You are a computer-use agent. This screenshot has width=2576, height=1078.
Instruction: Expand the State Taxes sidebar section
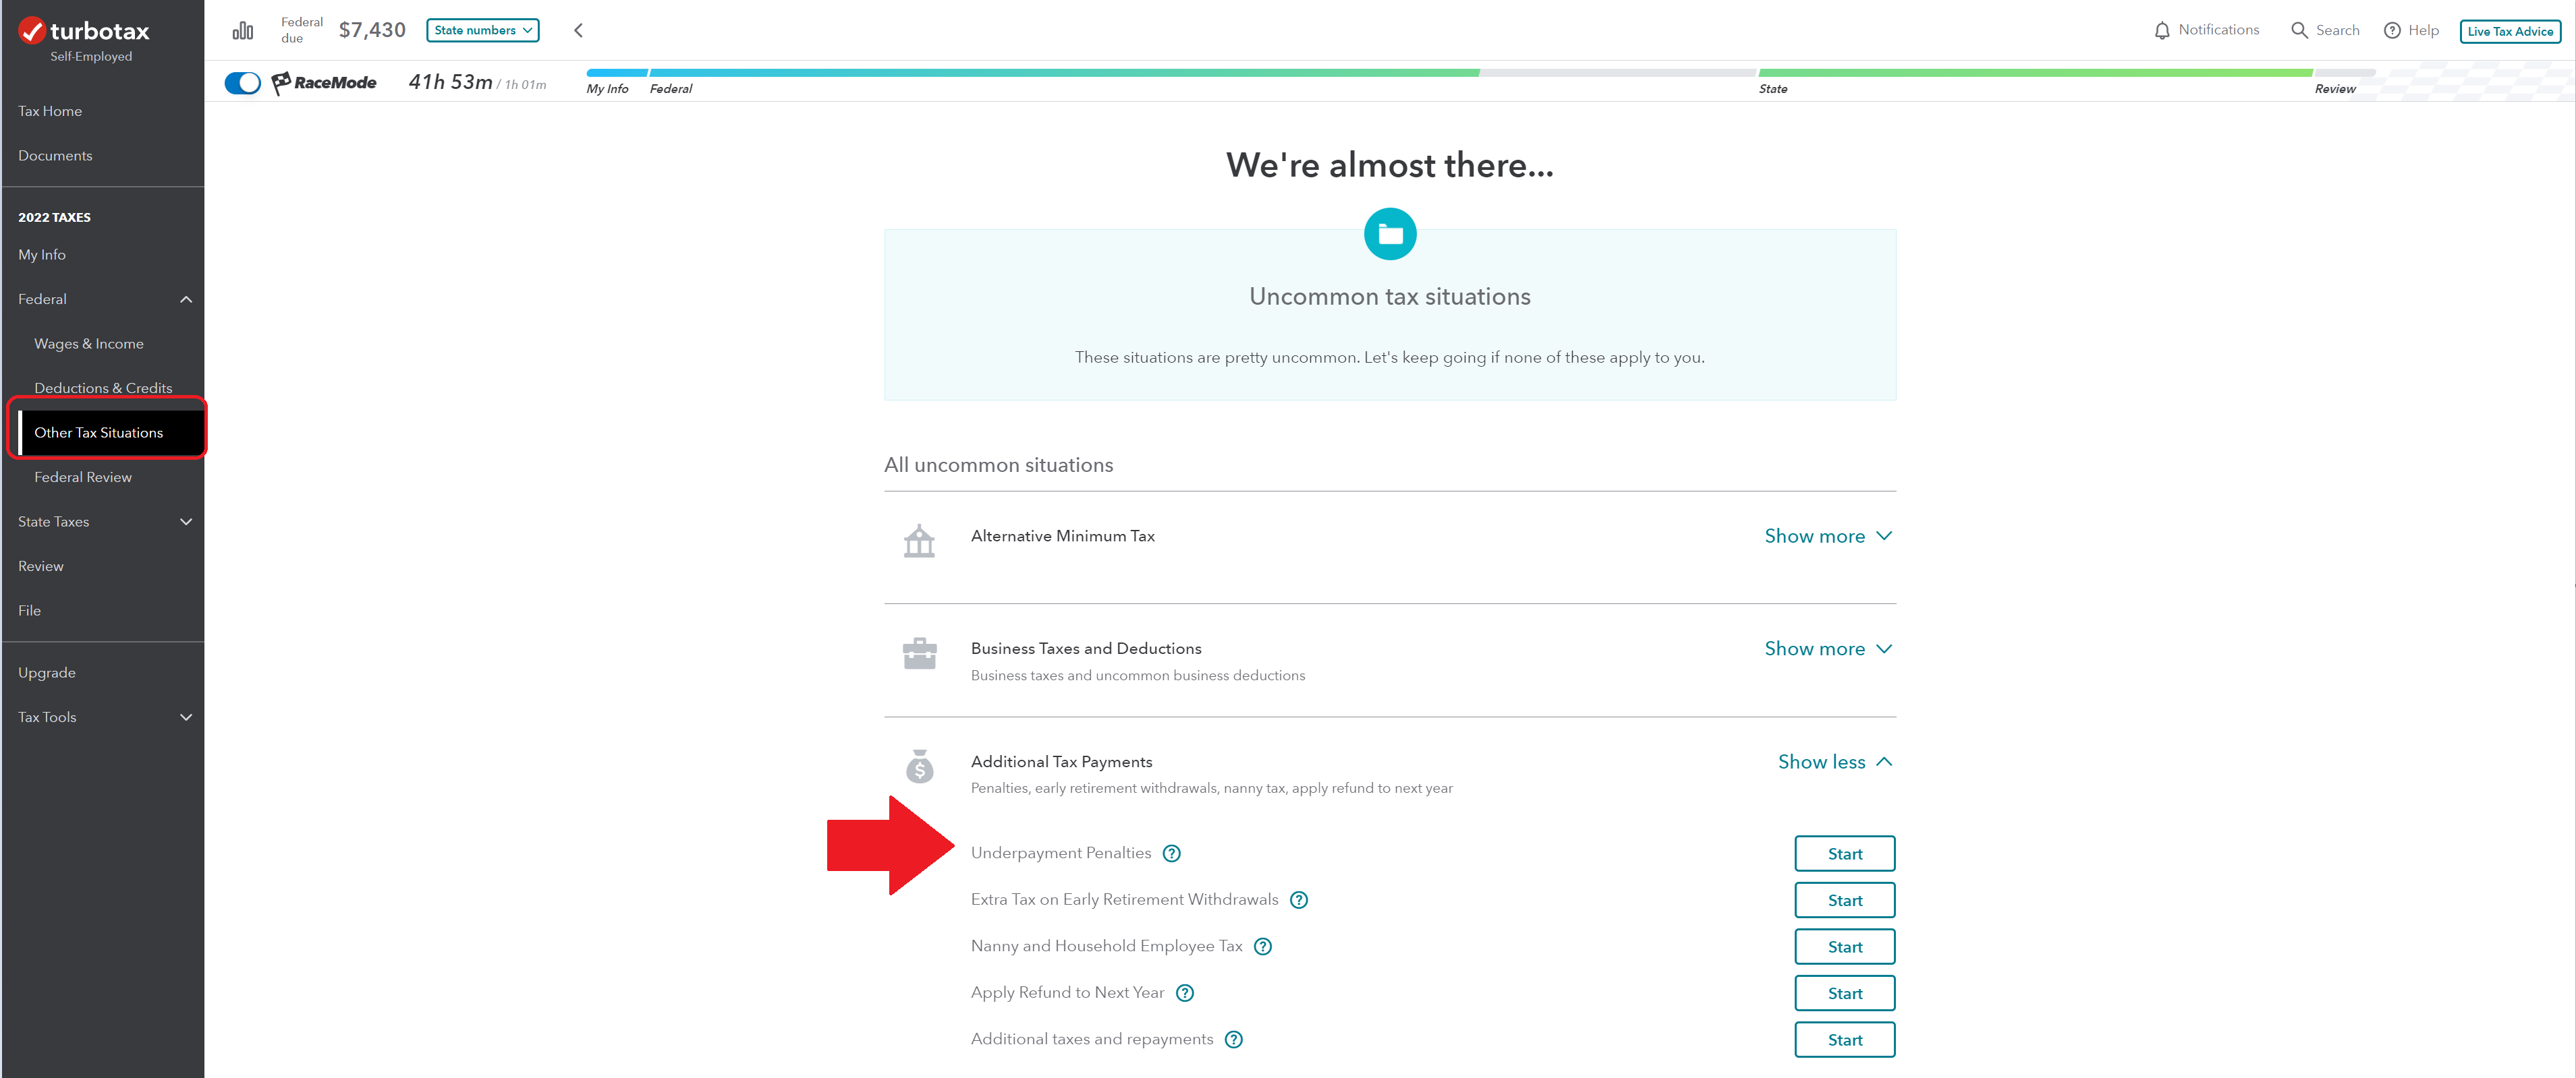pyautogui.click(x=103, y=522)
